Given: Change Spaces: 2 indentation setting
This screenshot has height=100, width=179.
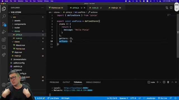Looking at the screenshot, I should coord(124,98).
